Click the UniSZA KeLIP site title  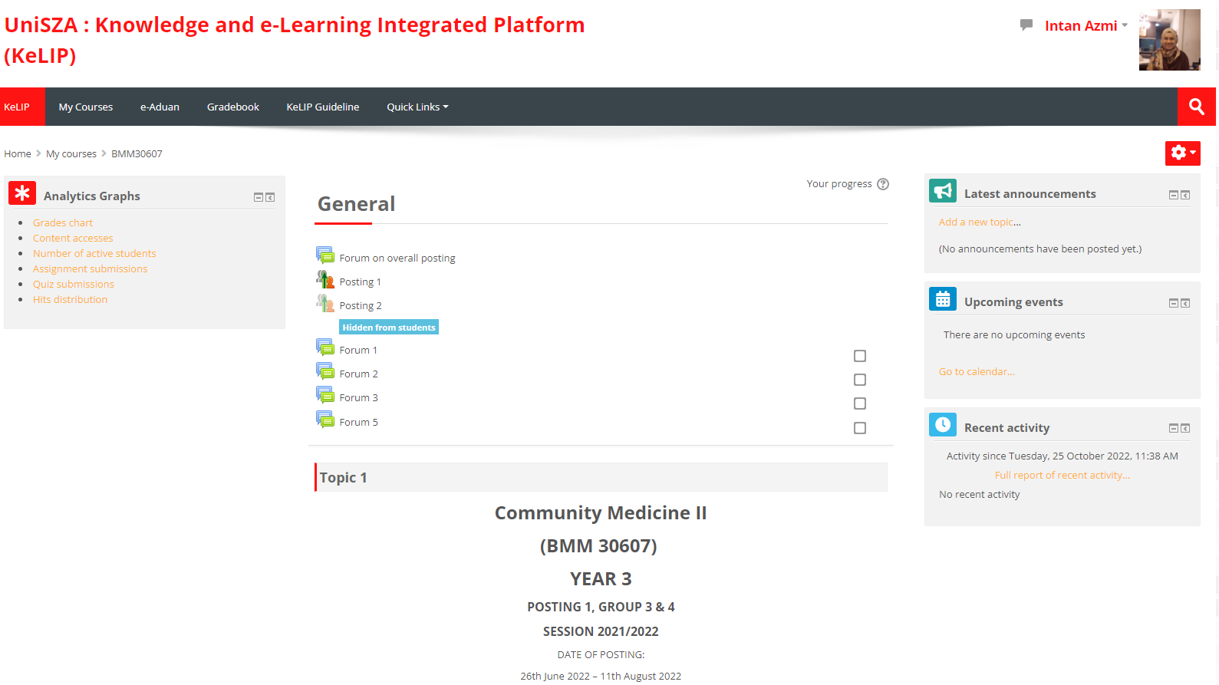pos(295,40)
